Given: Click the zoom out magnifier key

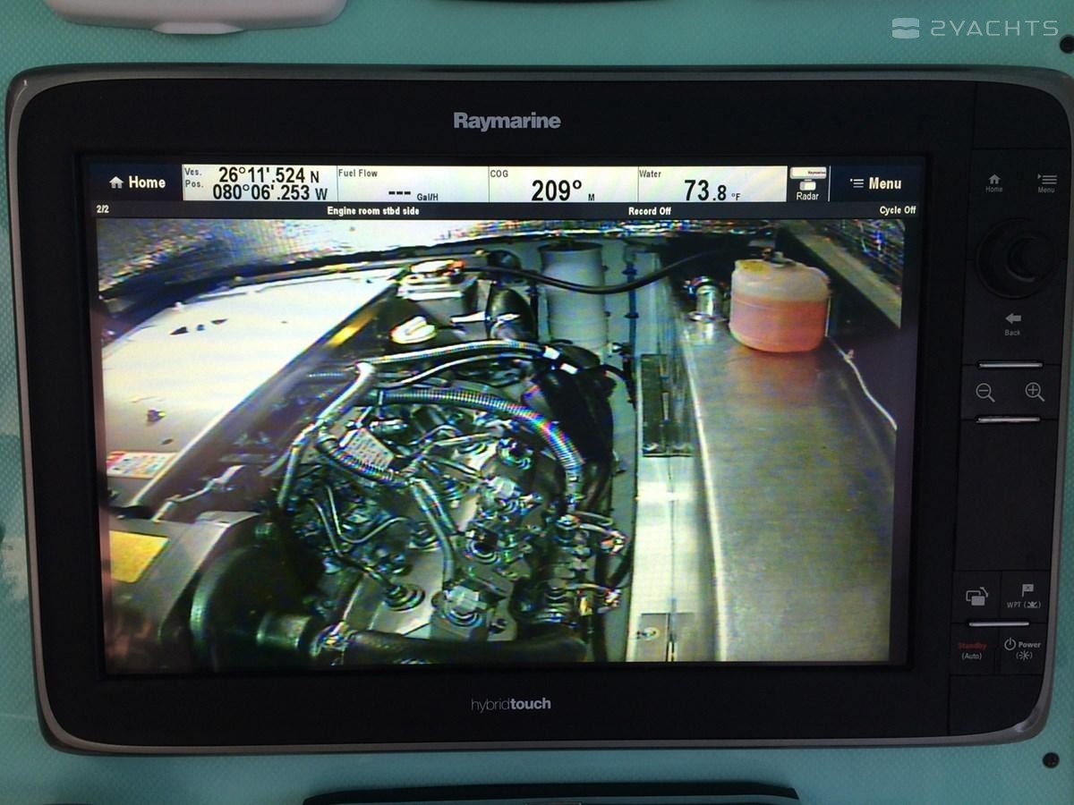Looking at the screenshot, I should pos(986,392).
